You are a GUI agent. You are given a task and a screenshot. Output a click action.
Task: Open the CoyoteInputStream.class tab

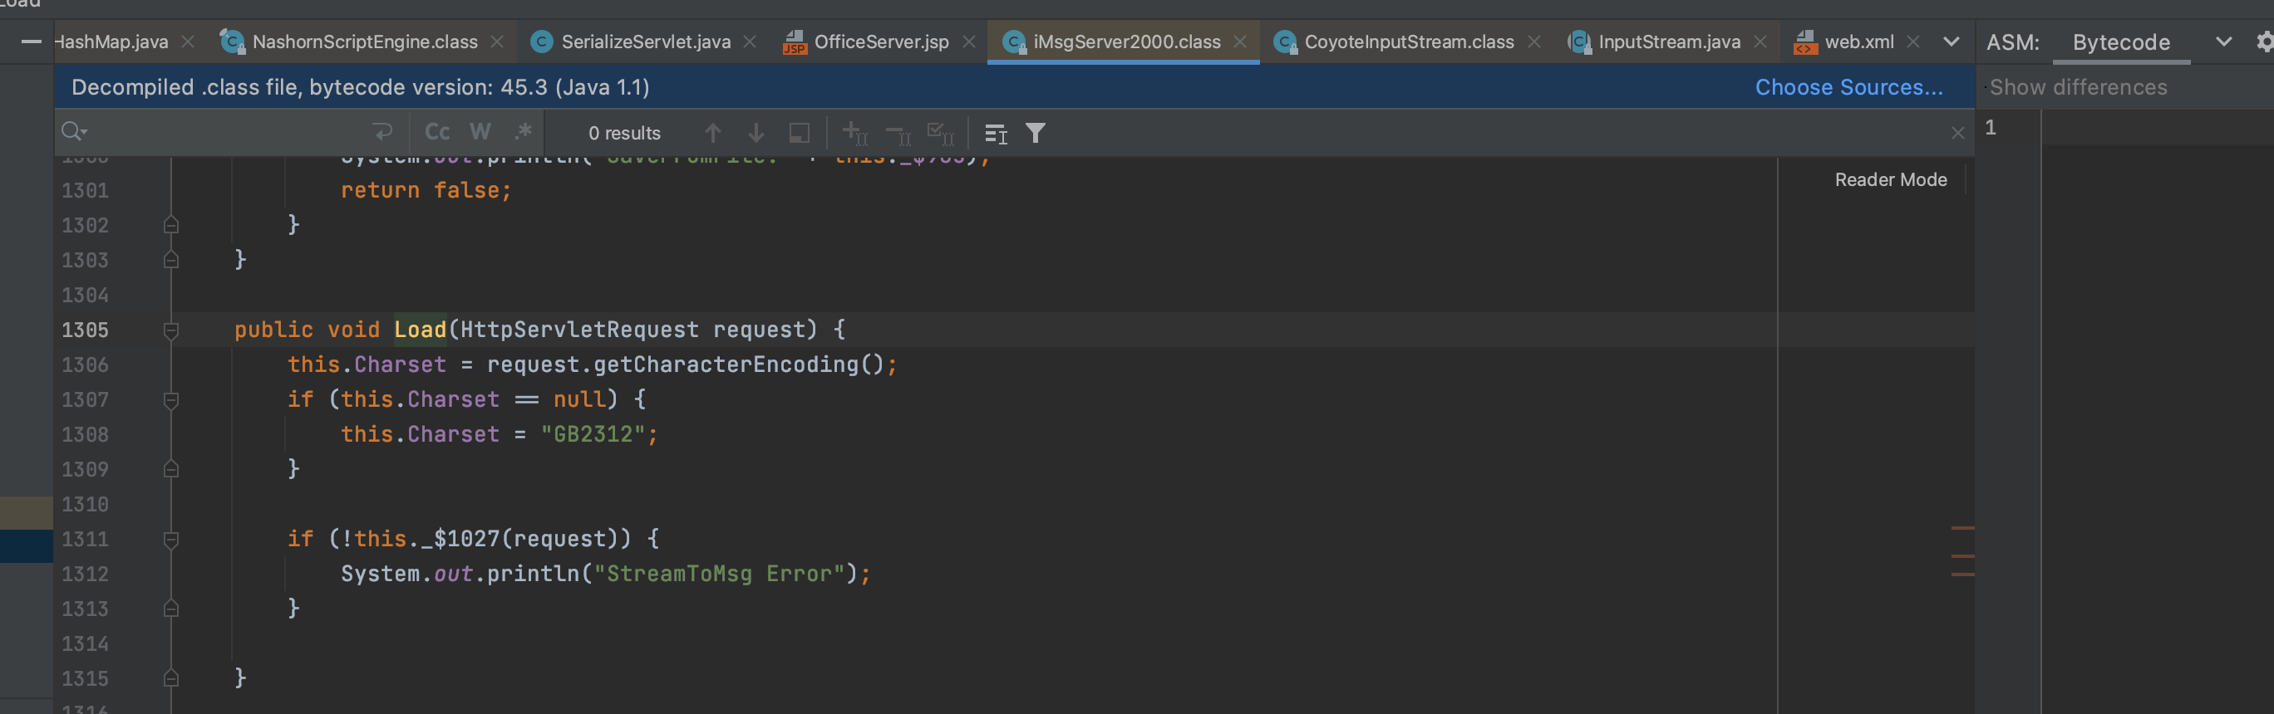1408,42
